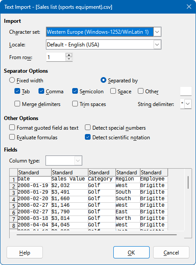Screen dimensions: 196x265
Task: Decrease From row with down arrow
Action: [x=69, y=59]
